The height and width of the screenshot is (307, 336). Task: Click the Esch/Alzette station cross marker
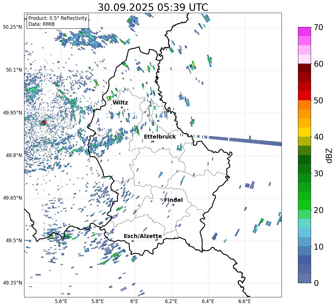point(133,241)
